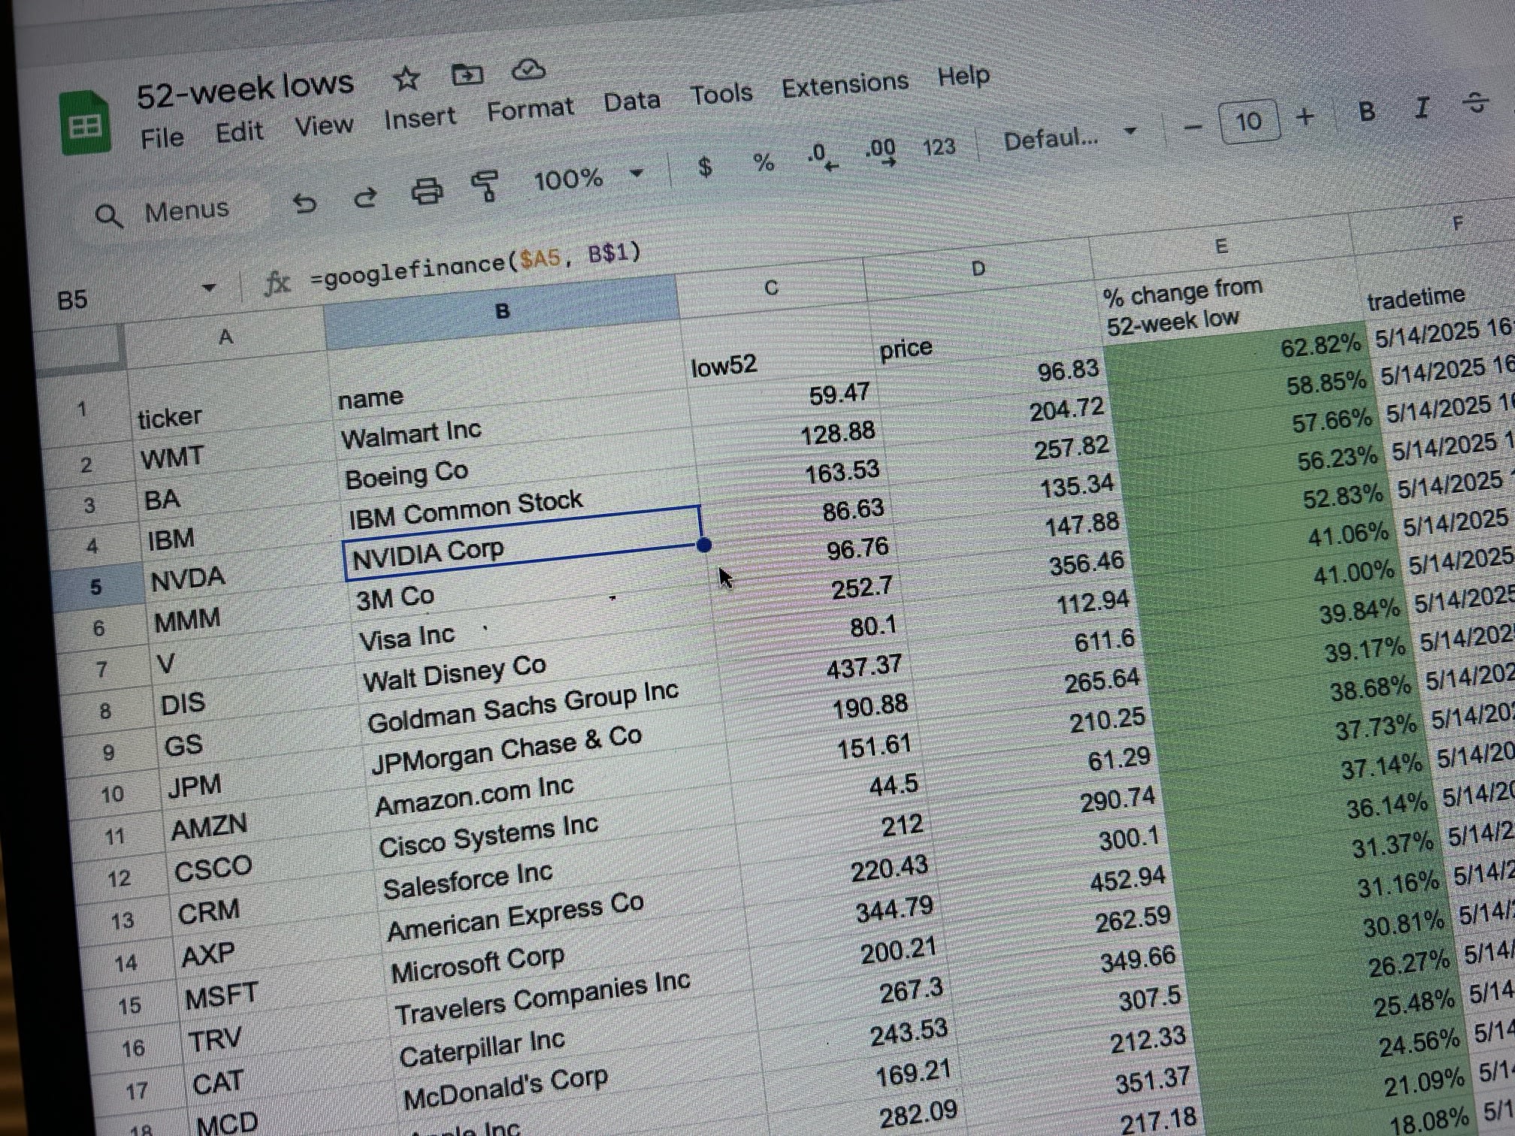This screenshot has width=1515, height=1136.
Task: Click the Menus search button
Action: click(x=167, y=210)
